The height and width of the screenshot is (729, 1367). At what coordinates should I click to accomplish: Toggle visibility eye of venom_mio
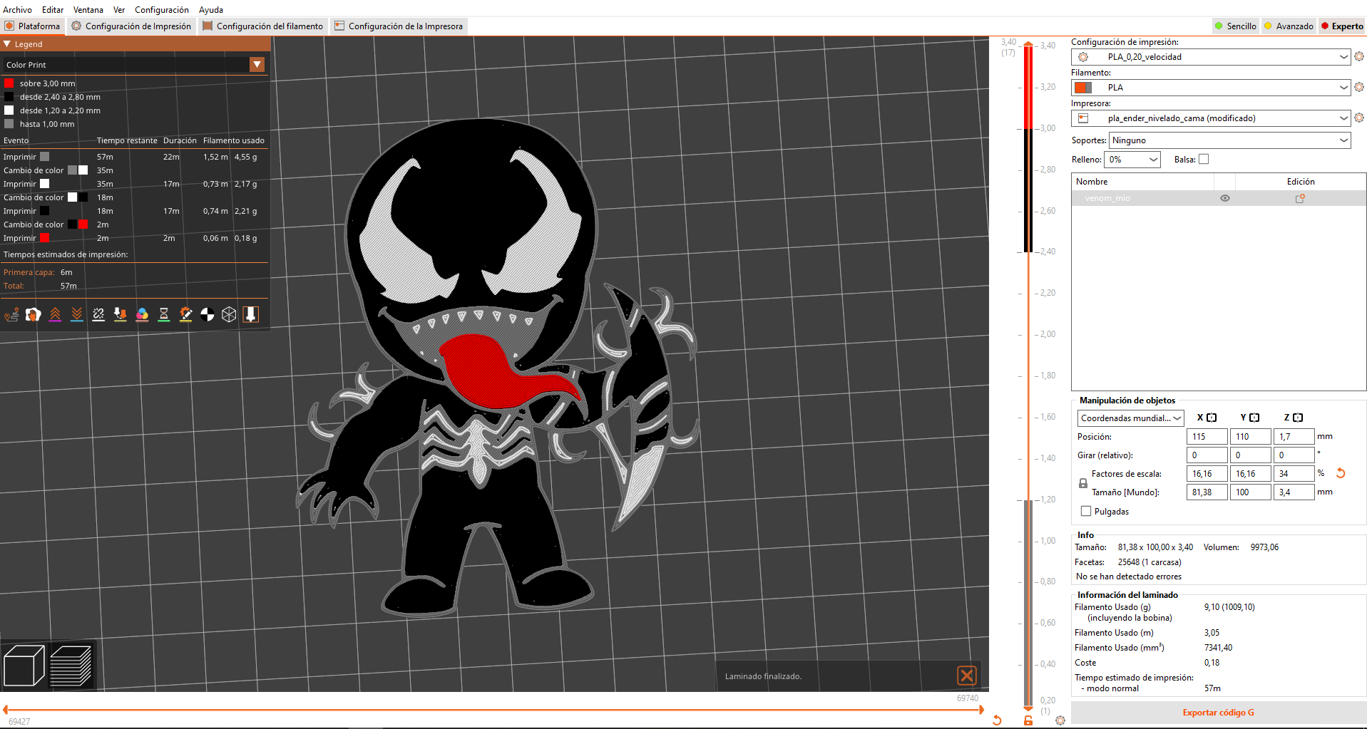[x=1225, y=198]
